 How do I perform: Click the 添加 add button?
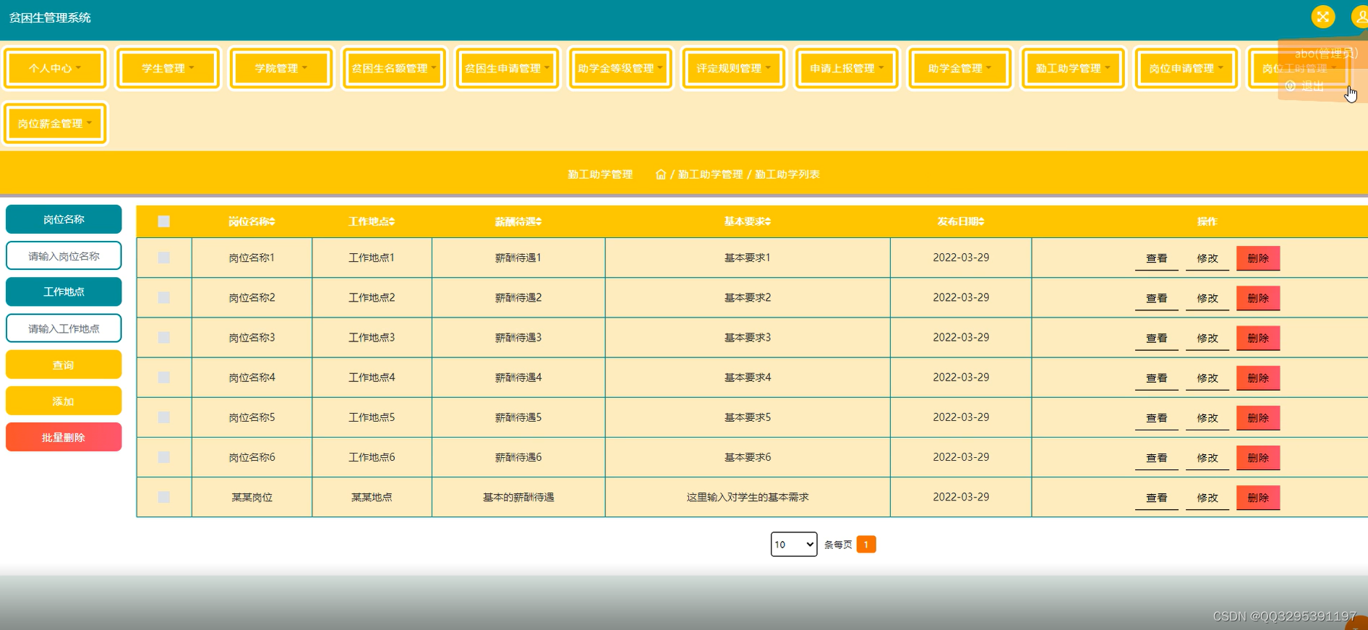point(64,401)
